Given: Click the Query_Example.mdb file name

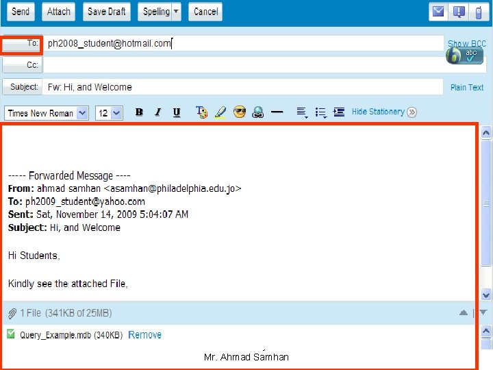Looking at the screenshot, I should click(x=55, y=335).
